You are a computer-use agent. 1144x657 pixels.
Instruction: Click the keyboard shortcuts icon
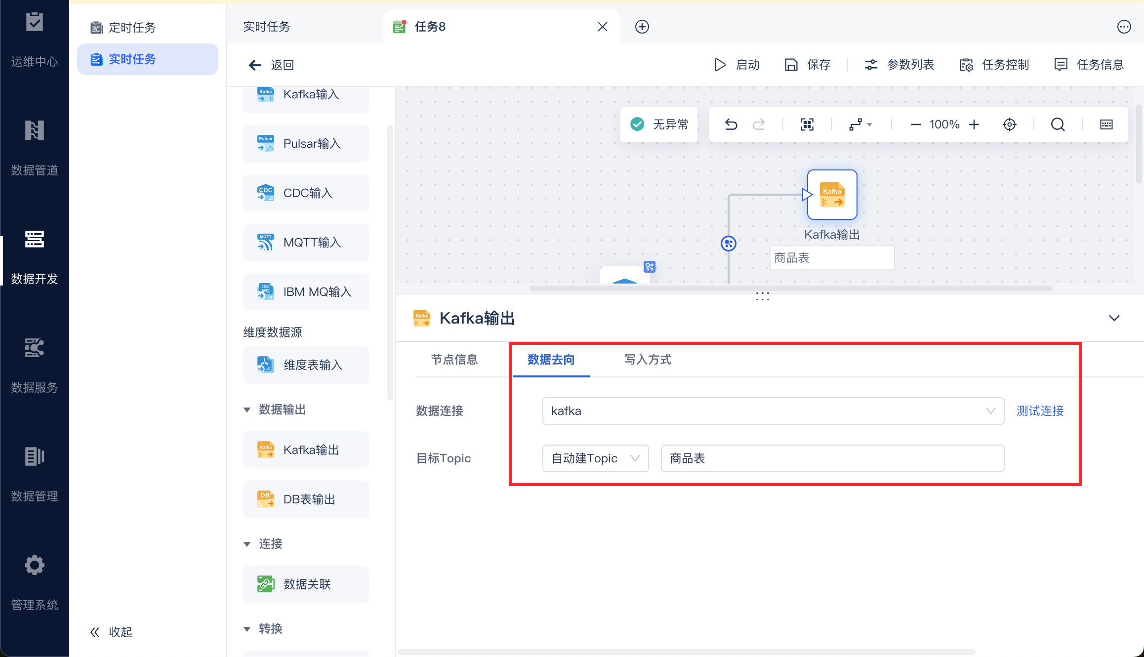pos(1106,124)
